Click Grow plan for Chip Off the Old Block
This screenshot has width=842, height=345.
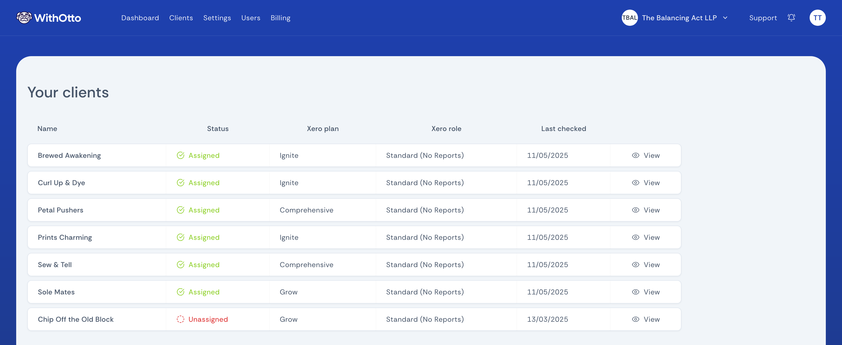pyautogui.click(x=289, y=319)
